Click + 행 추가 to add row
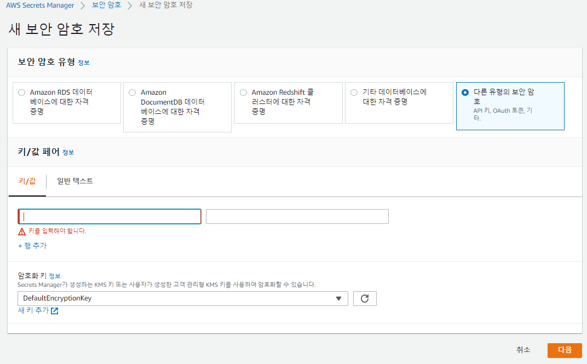 click(x=32, y=246)
